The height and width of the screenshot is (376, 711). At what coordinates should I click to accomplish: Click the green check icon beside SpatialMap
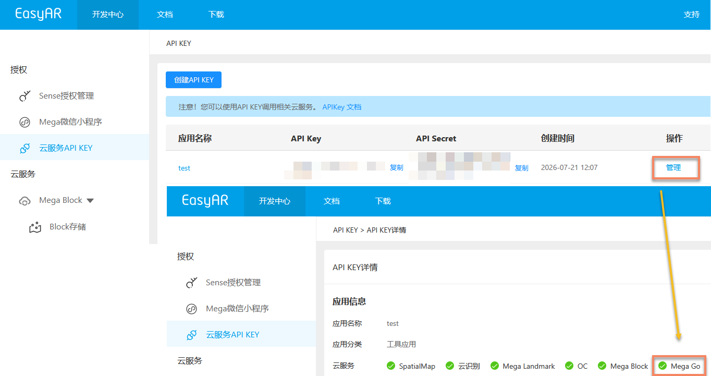[391, 366]
